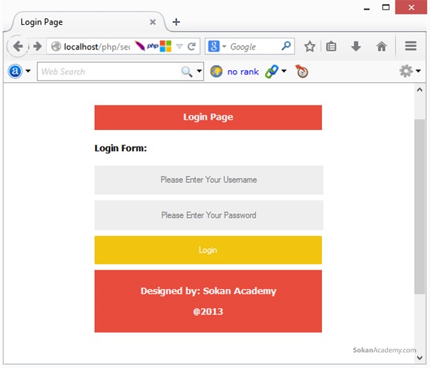Screen dimensions: 430x368
Task: Open the Google search engine selector
Action: point(217,46)
